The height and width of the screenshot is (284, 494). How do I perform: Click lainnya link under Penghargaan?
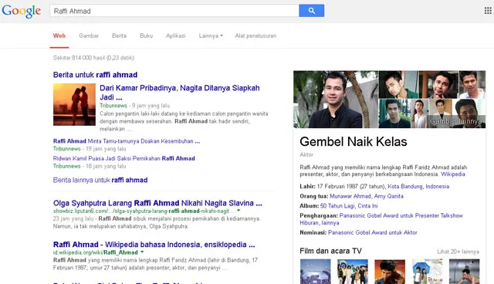(x=330, y=223)
